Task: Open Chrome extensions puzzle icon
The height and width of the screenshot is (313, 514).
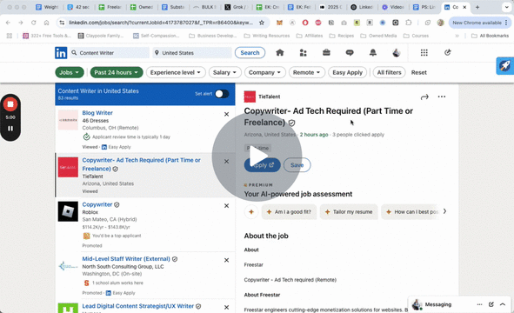Action: point(409,23)
